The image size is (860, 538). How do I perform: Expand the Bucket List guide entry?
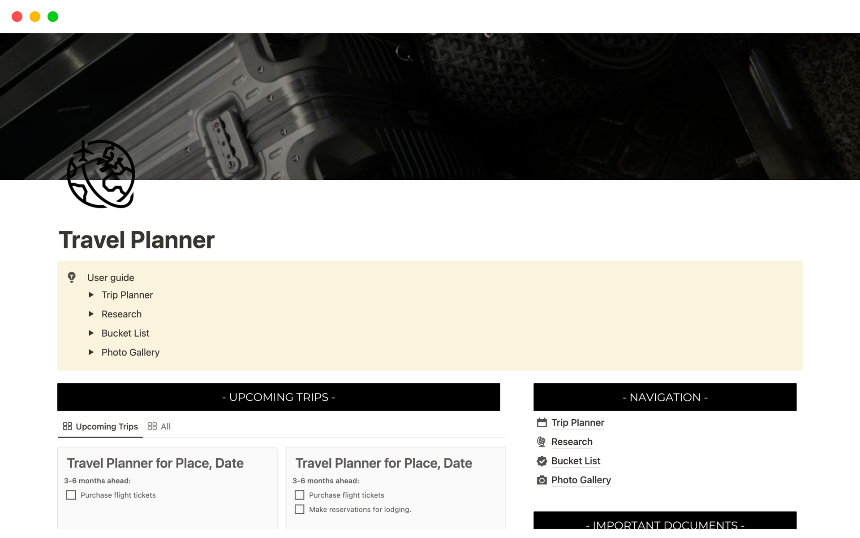[x=91, y=333]
